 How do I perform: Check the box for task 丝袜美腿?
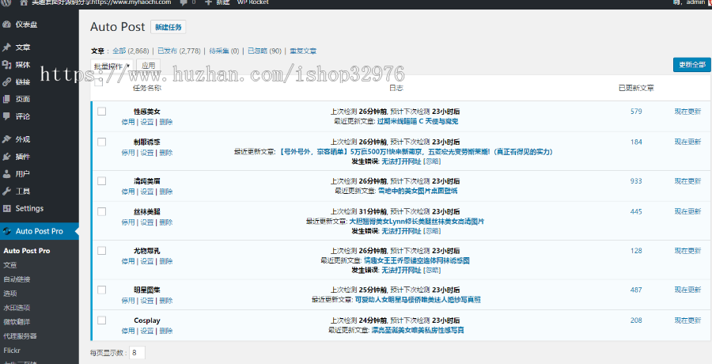click(x=102, y=211)
